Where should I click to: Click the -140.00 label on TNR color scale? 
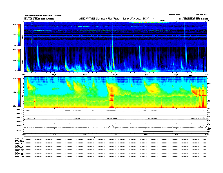(15, 92)
